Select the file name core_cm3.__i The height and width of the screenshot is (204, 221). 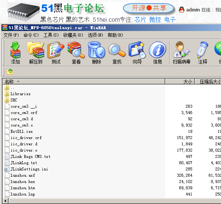pyautogui.click(x=24, y=106)
